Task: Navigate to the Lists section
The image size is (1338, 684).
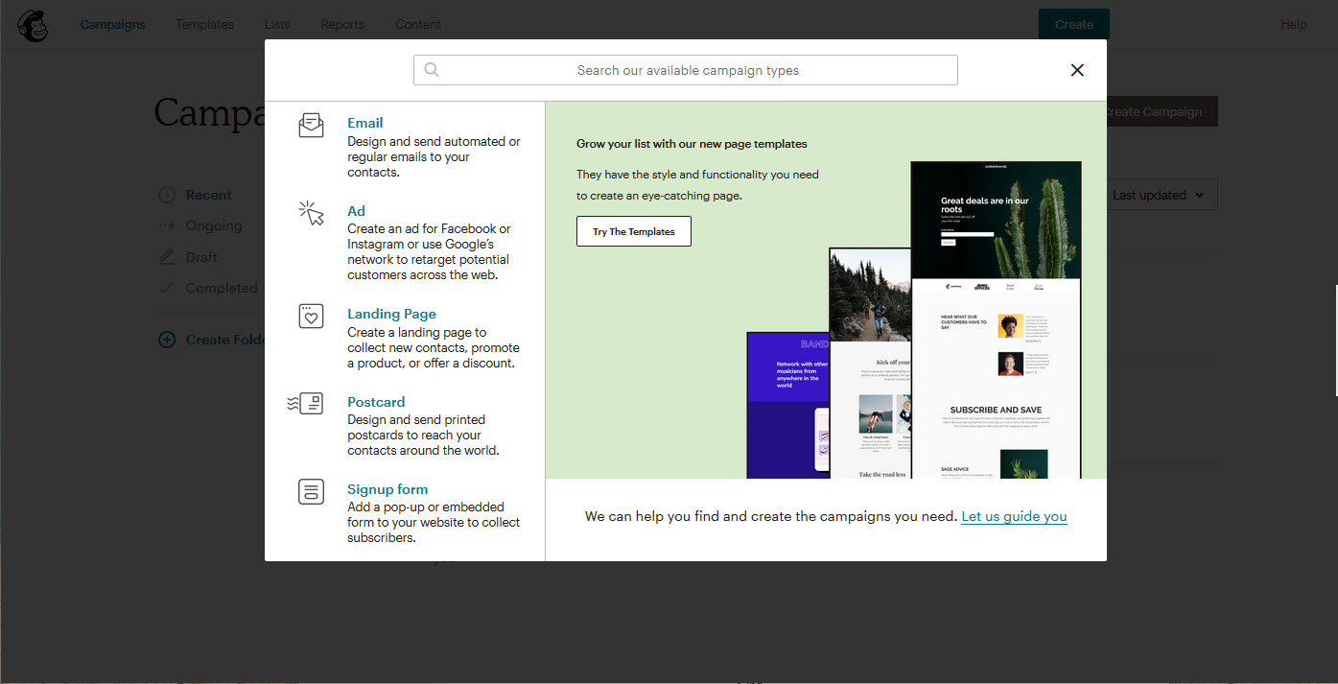Action: [277, 24]
